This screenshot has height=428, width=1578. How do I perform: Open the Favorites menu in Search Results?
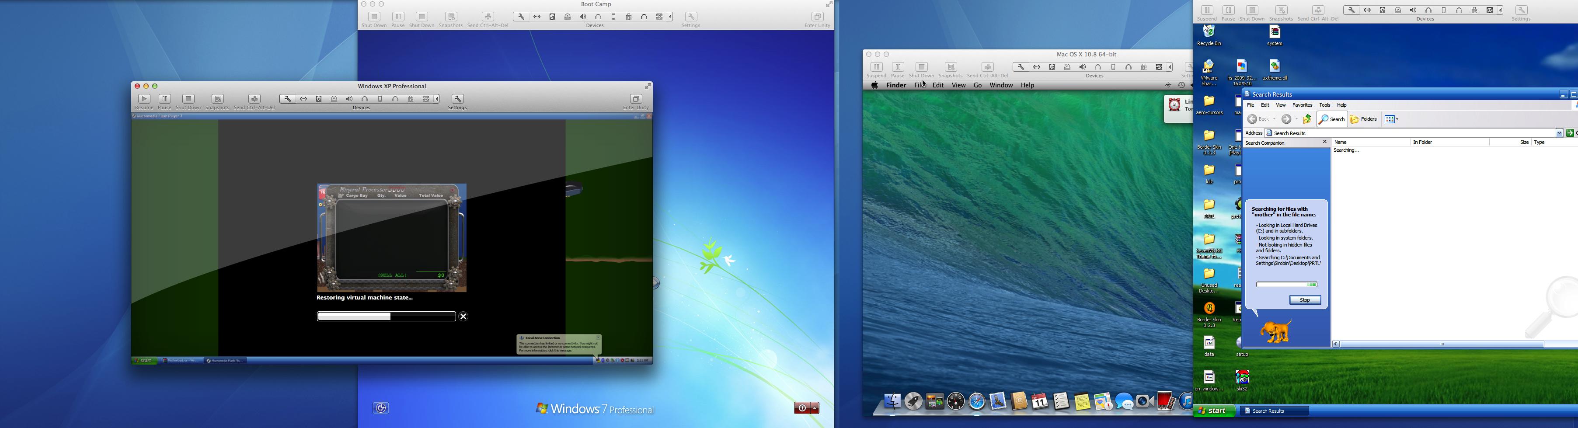[x=1303, y=105]
